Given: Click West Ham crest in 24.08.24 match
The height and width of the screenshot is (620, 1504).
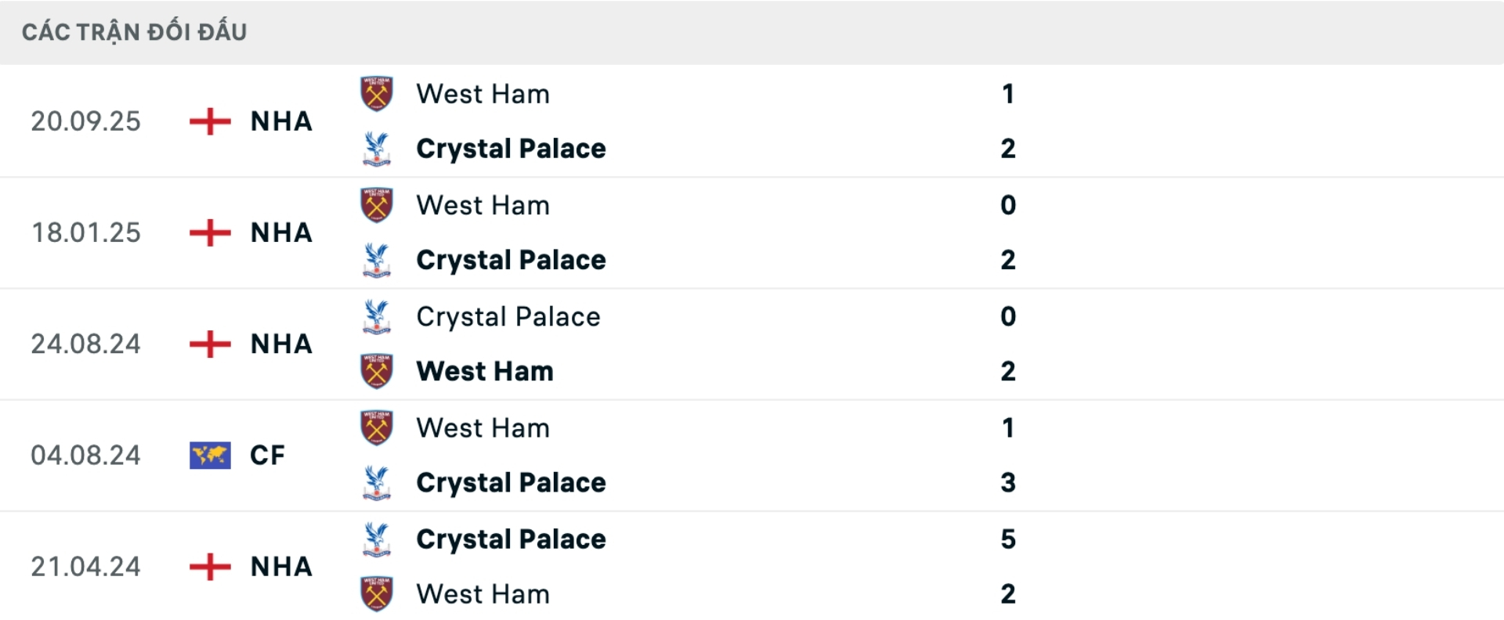Looking at the screenshot, I should tap(376, 371).
